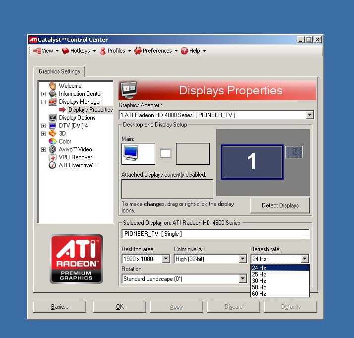Select VPU Recover tree item
Screen dimensions: 354x338
75,157
